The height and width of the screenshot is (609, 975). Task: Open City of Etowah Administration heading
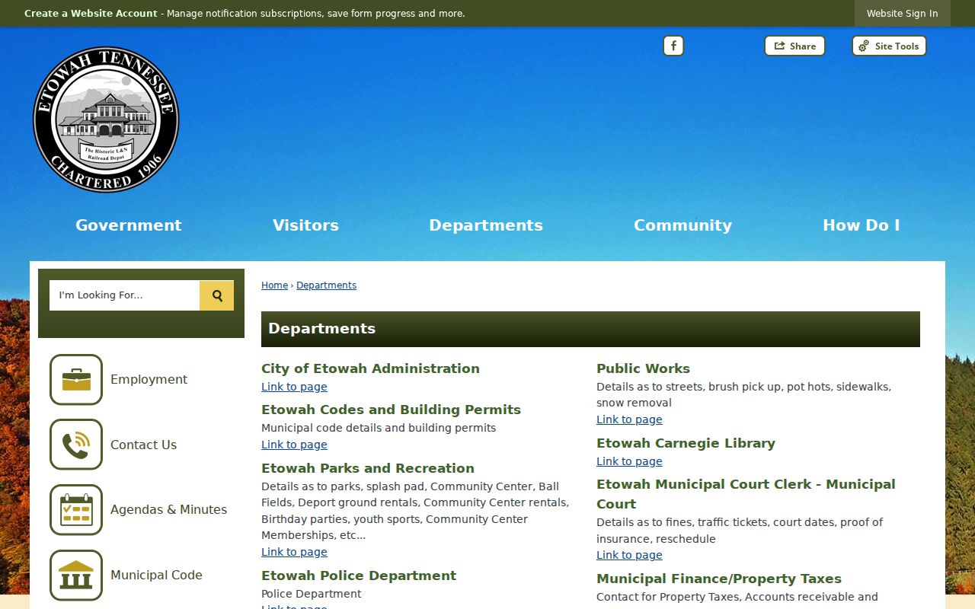click(370, 368)
